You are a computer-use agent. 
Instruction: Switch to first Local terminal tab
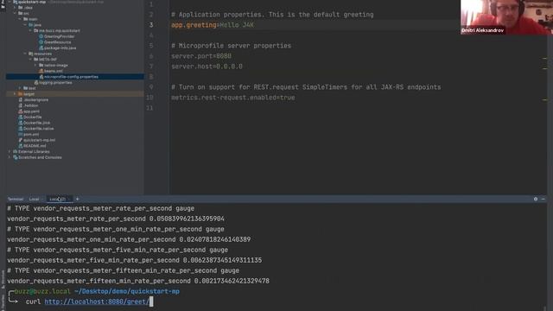tap(34, 200)
